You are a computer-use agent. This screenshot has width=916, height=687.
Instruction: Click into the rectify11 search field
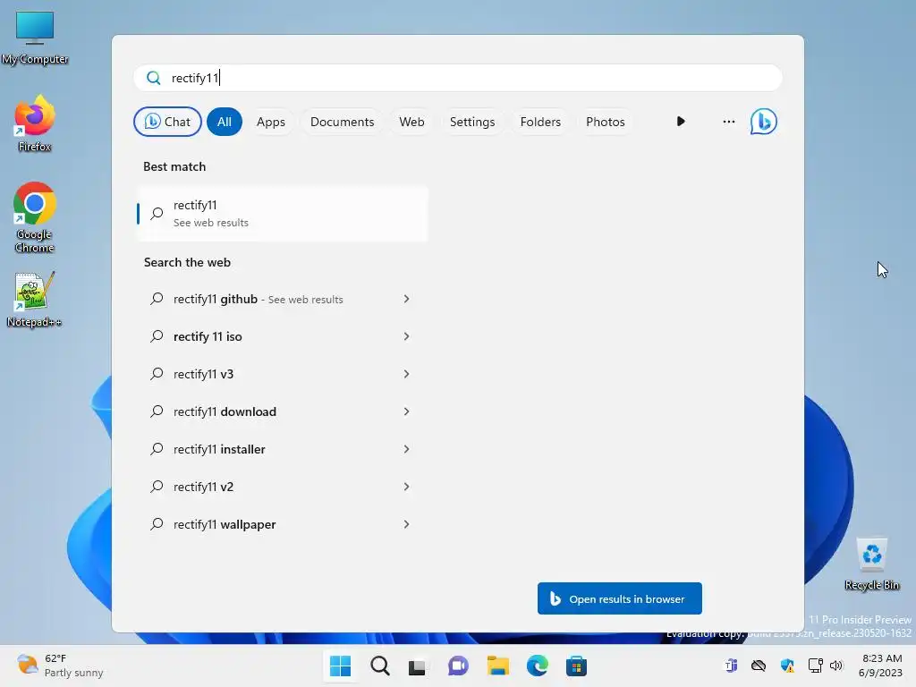pyautogui.click(x=458, y=79)
